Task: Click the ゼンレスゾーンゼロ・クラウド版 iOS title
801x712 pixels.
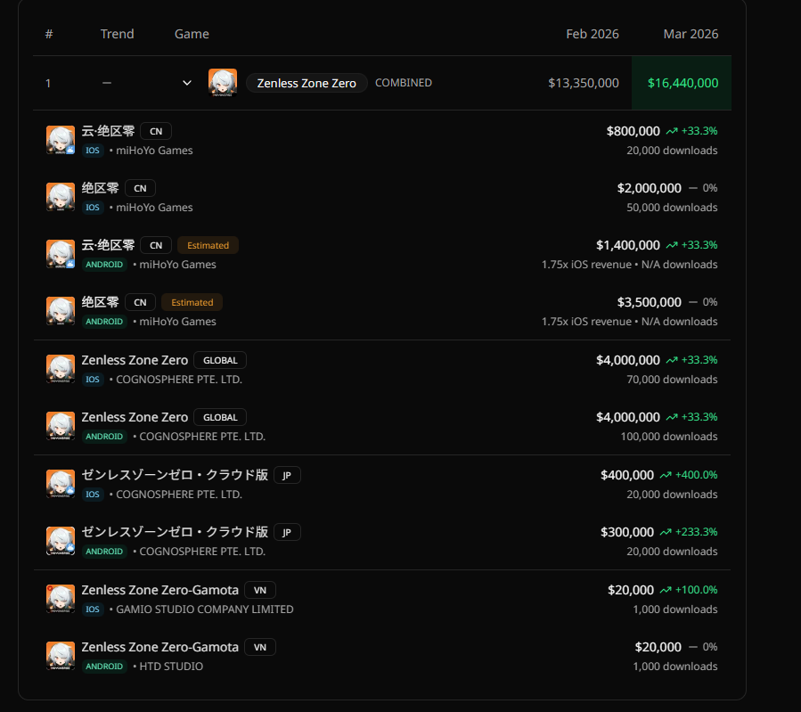Action: pyautogui.click(x=175, y=475)
